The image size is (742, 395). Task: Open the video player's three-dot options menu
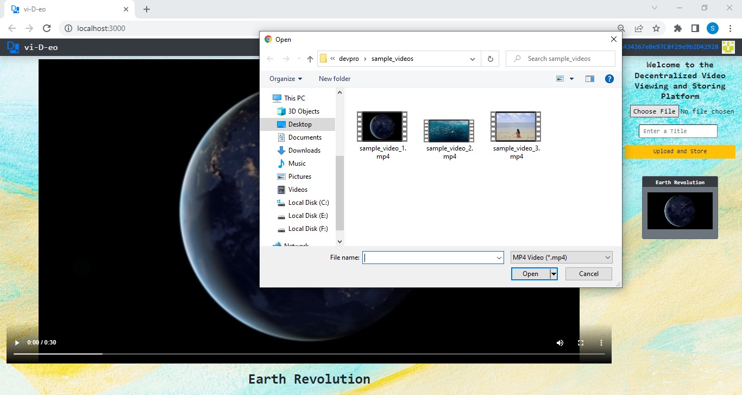click(601, 343)
